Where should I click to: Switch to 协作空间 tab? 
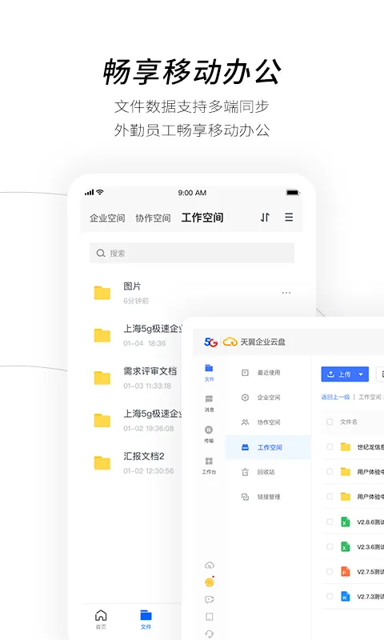[x=153, y=218]
